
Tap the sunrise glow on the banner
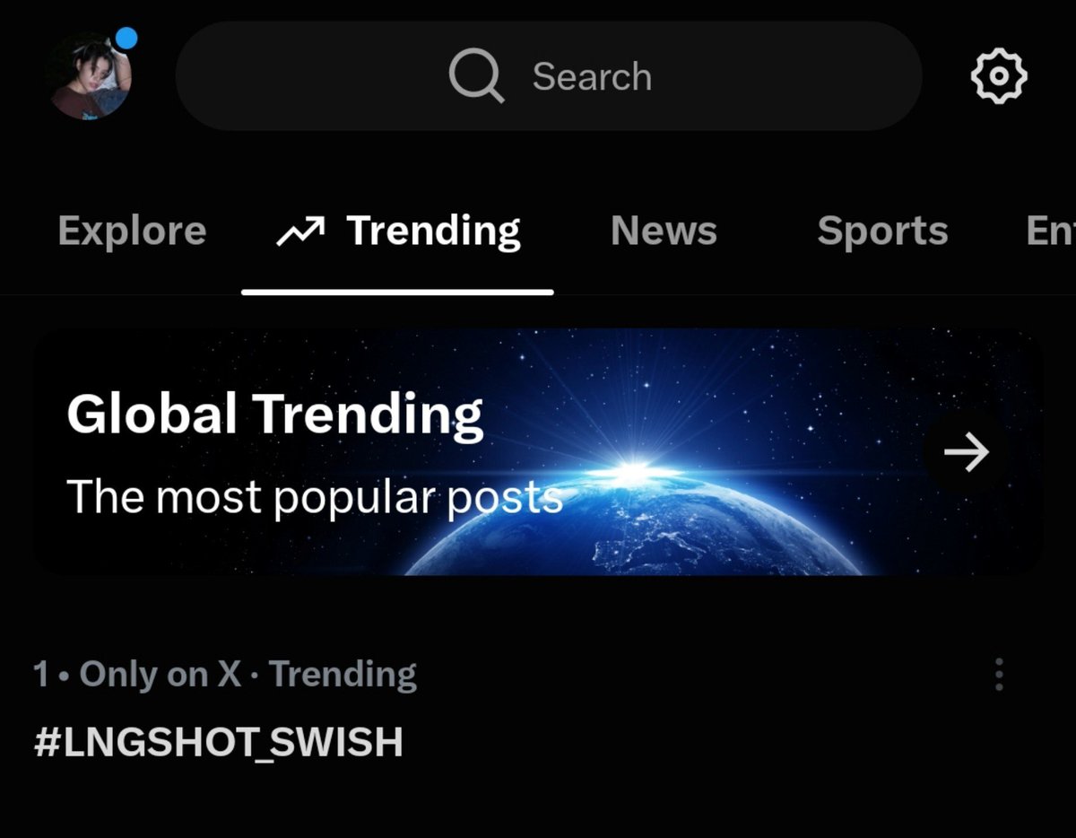pyautogui.click(x=633, y=467)
